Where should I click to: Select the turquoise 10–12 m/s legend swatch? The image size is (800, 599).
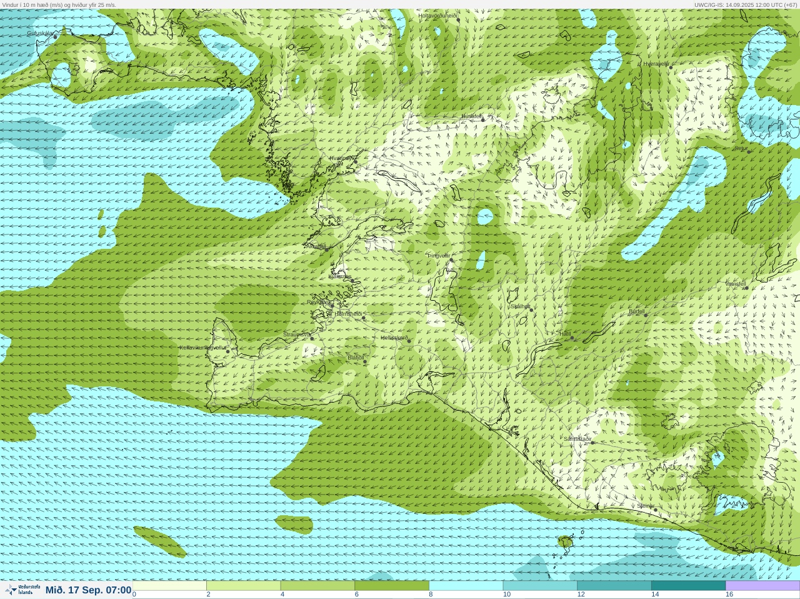pyautogui.click(x=540, y=586)
